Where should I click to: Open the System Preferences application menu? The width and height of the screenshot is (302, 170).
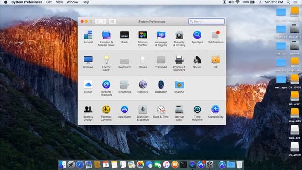pos(27,2)
